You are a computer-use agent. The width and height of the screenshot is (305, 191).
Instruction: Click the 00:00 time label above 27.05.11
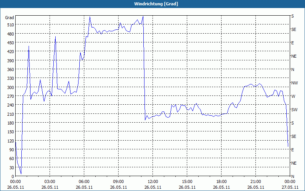click(290, 182)
